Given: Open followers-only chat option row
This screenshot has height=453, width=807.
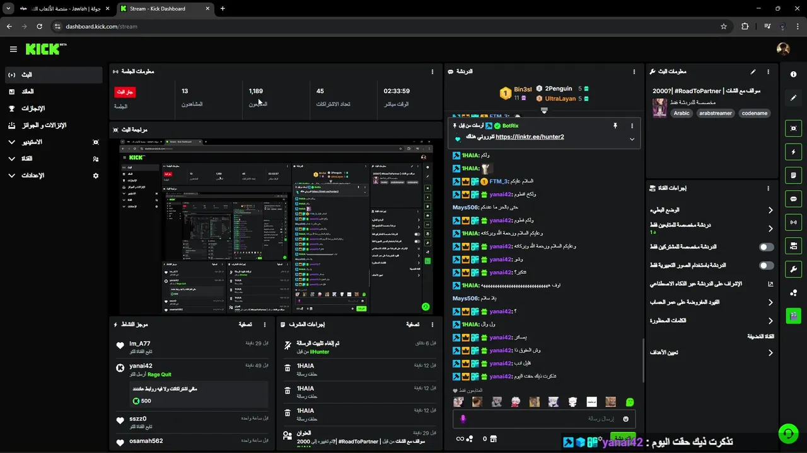Looking at the screenshot, I should click(712, 228).
